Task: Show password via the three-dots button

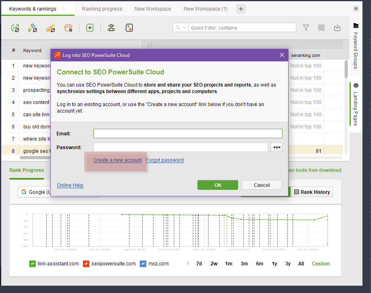Action: click(277, 147)
